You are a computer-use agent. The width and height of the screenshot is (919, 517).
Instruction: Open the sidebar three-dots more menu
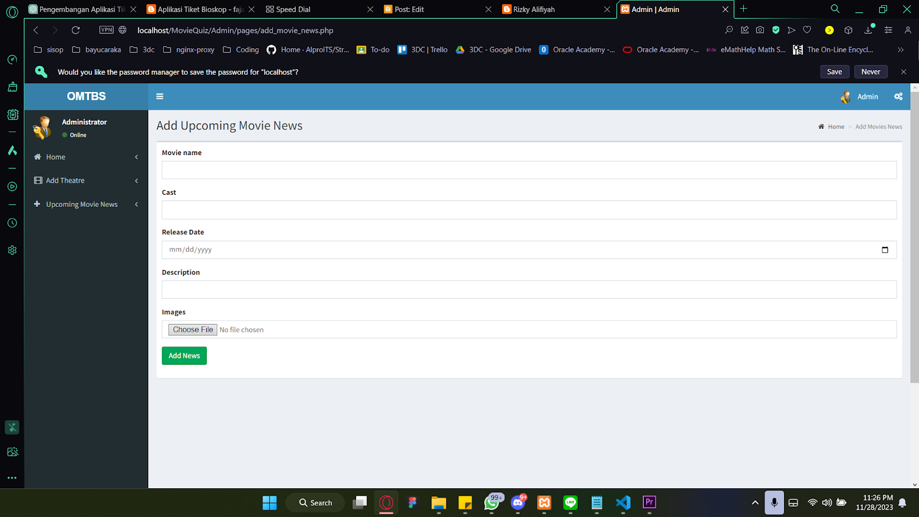12,478
